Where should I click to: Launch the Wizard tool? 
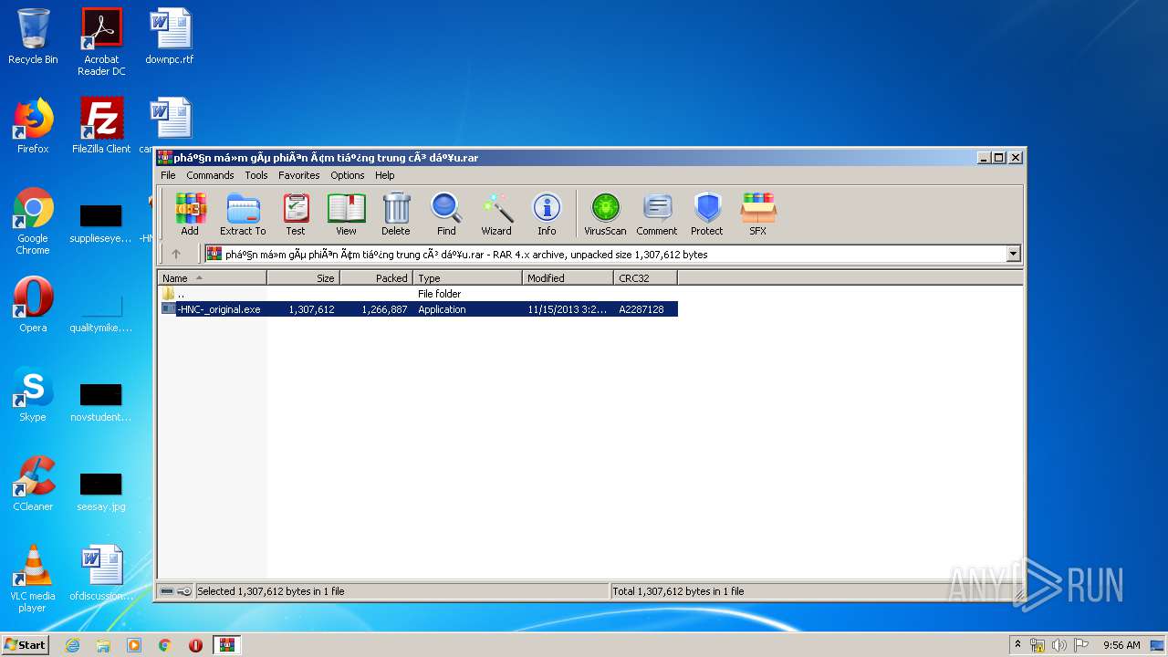tap(496, 214)
